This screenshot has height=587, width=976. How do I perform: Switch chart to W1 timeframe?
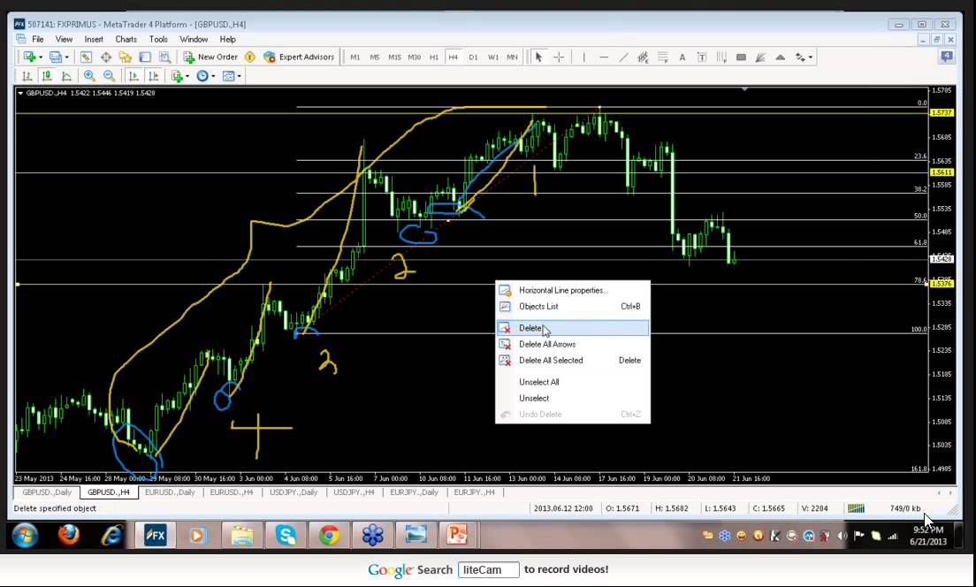coord(493,57)
